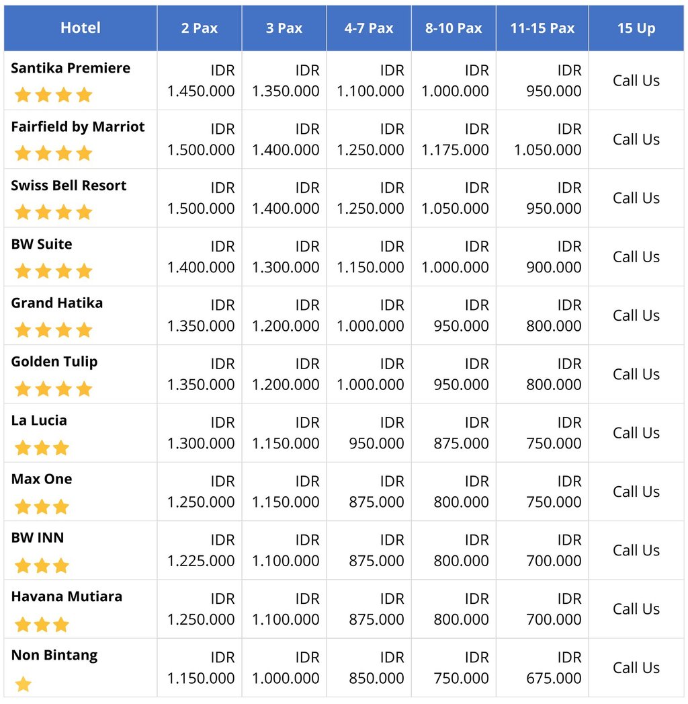Select Max One 2 Pax price 1.250.000
Viewport: 688px width, 704px height.
click(x=201, y=502)
